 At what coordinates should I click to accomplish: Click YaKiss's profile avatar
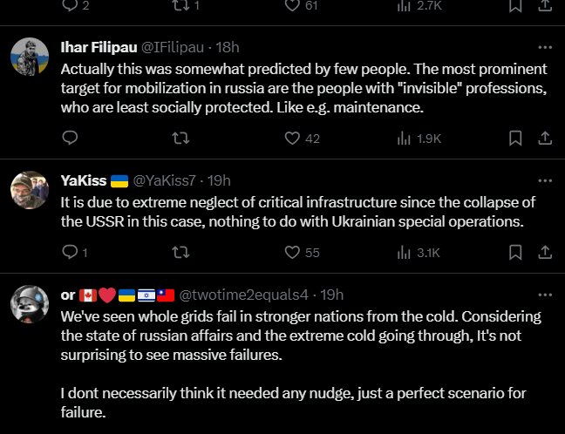(29, 189)
